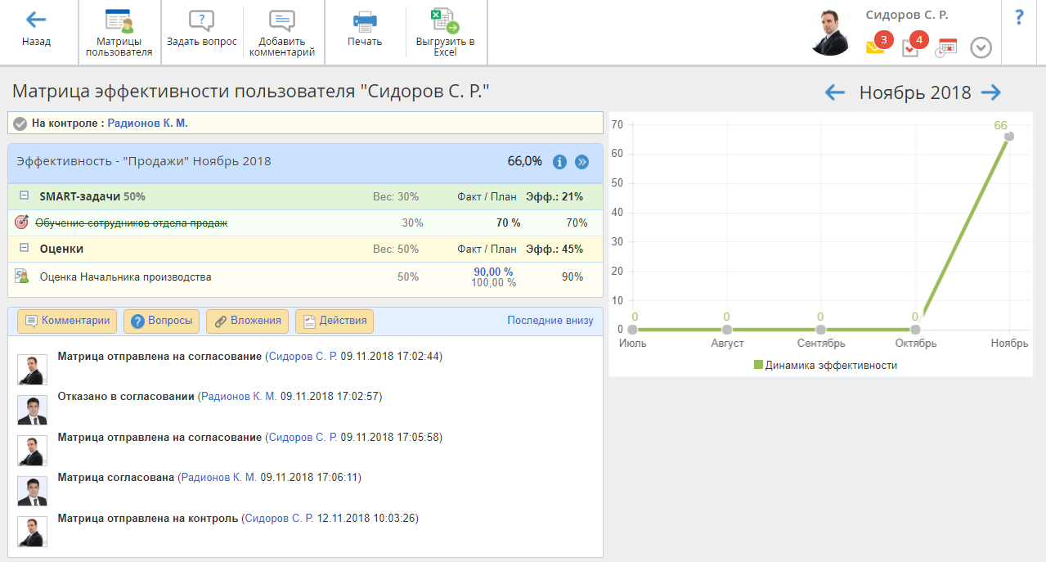The width and height of the screenshot is (1046, 562).
Task: Expand the user menu dropdown arrow
Action: pyautogui.click(x=981, y=47)
